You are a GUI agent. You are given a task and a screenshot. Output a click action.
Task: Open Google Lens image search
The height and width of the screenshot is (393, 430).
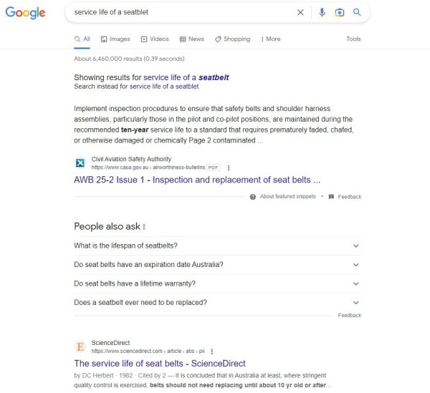340,12
